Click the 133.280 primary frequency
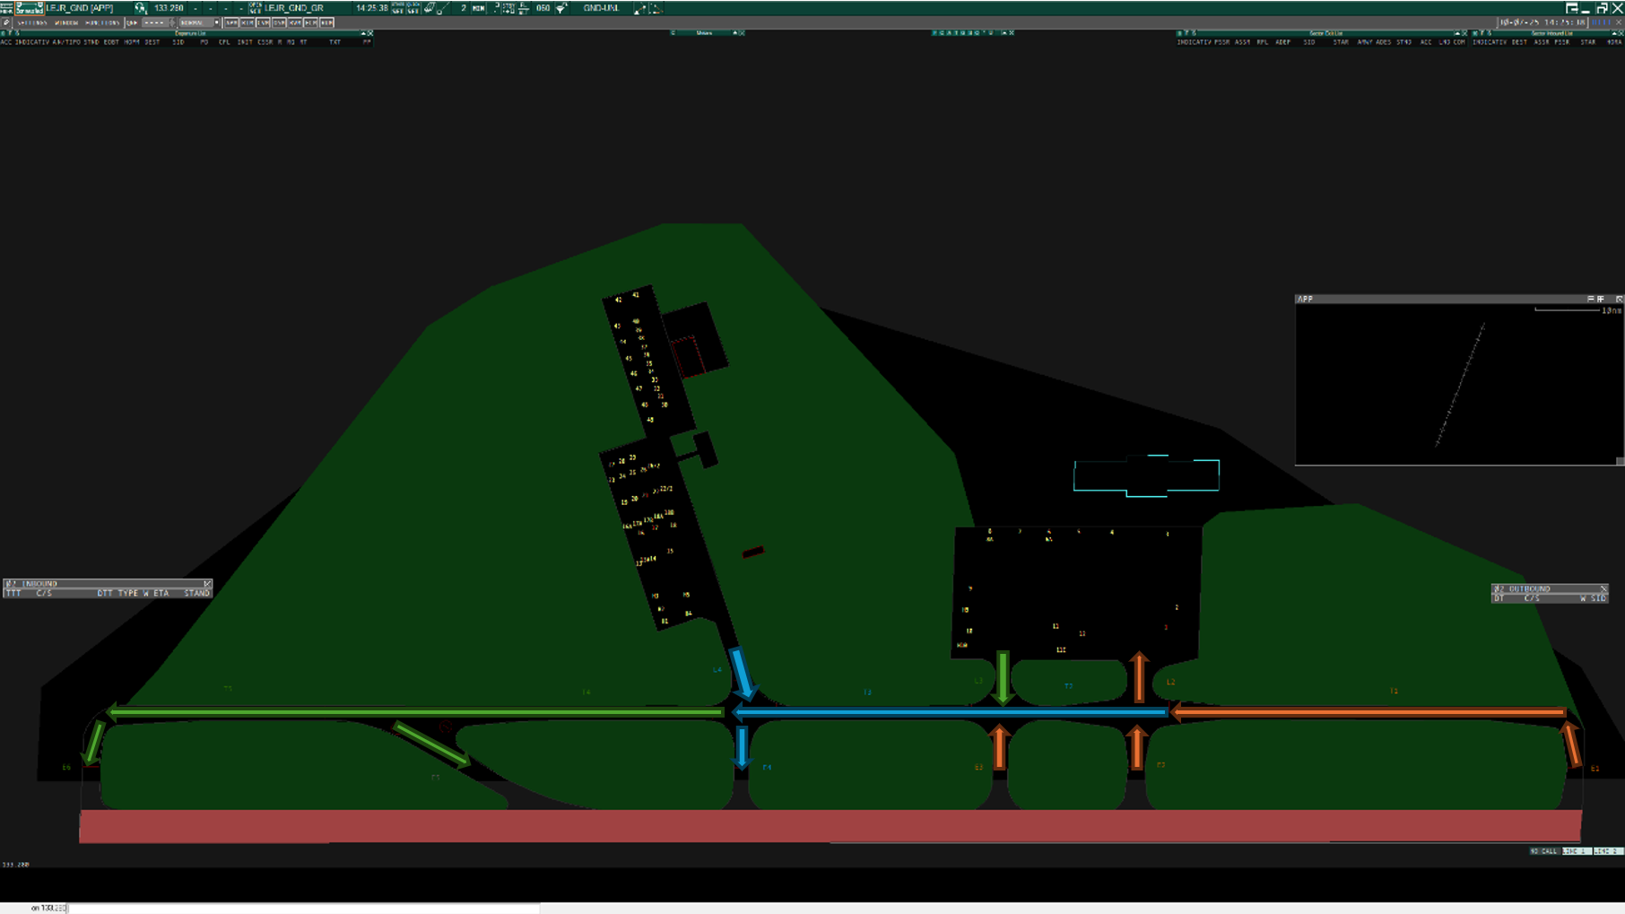 pyautogui.click(x=169, y=8)
